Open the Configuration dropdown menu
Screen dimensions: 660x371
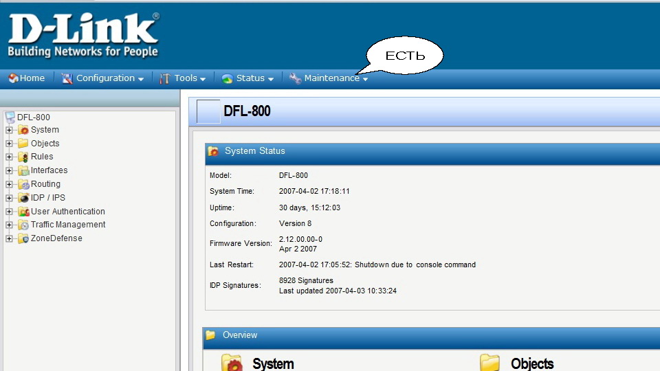(x=102, y=78)
